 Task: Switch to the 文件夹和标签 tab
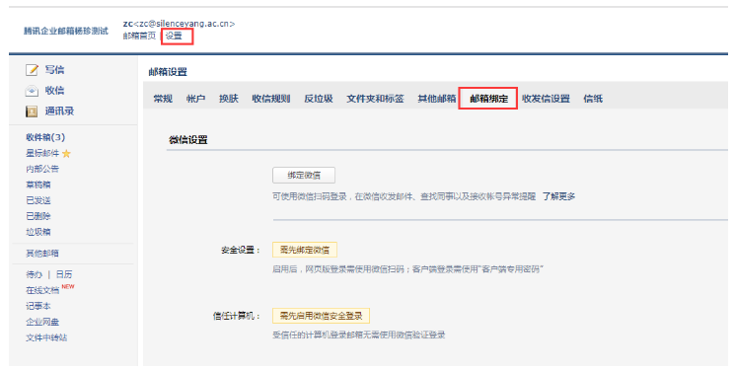376,99
